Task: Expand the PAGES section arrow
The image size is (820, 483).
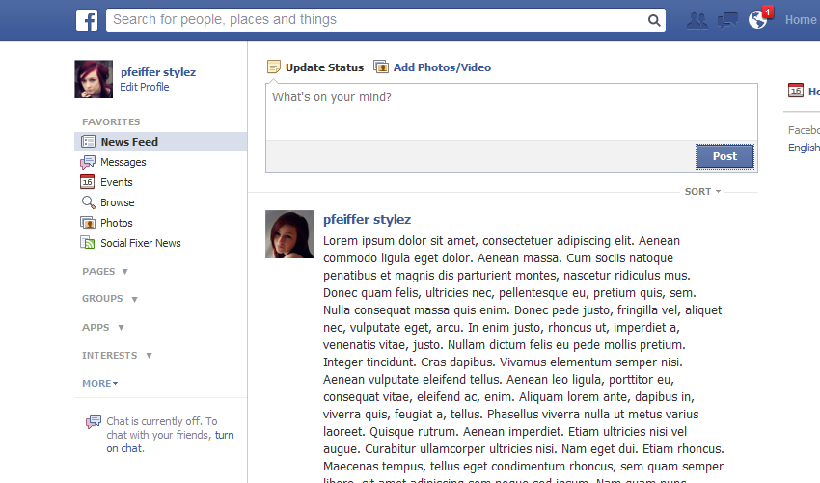Action: (x=125, y=272)
